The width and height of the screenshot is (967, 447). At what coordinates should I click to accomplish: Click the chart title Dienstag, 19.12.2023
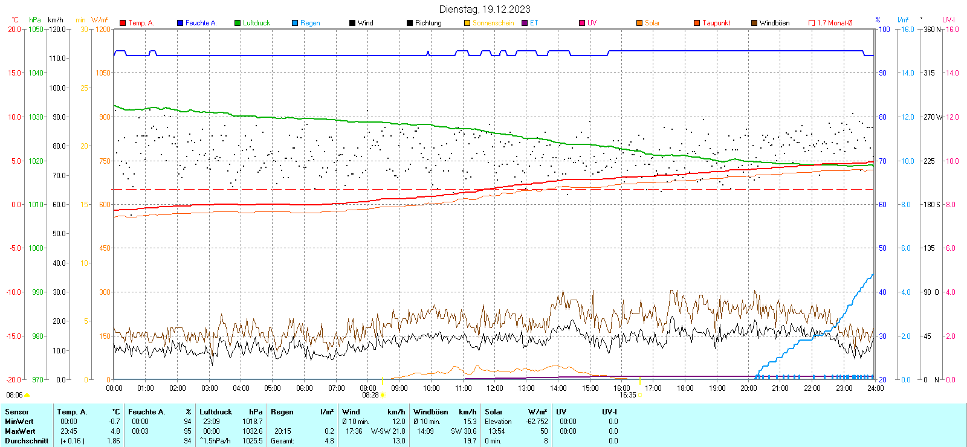coord(484,9)
